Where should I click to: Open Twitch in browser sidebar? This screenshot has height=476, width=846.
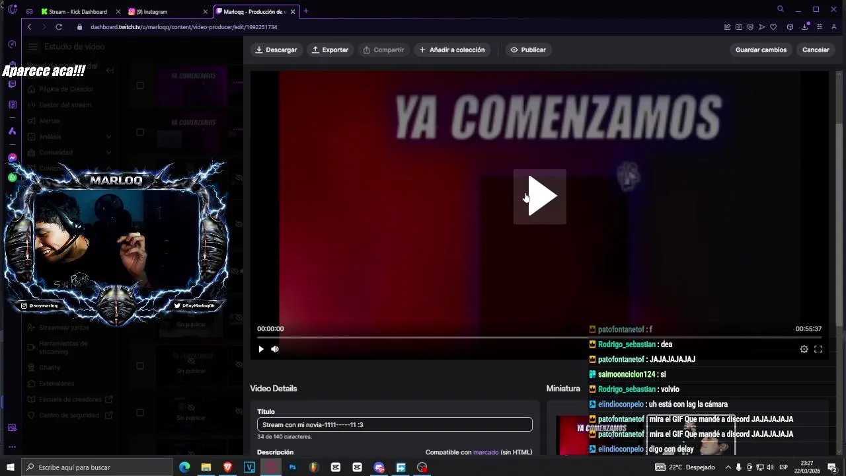pos(12,85)
